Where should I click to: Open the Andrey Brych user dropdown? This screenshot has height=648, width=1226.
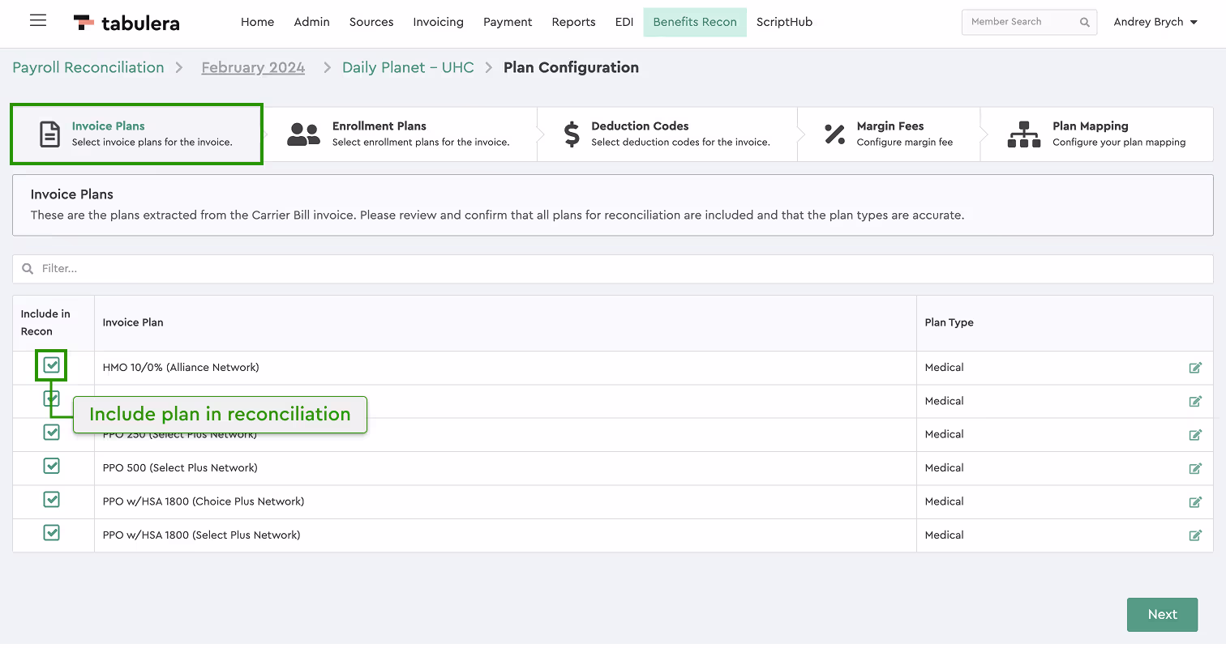pyautogui.click(x=1155, y=22)
